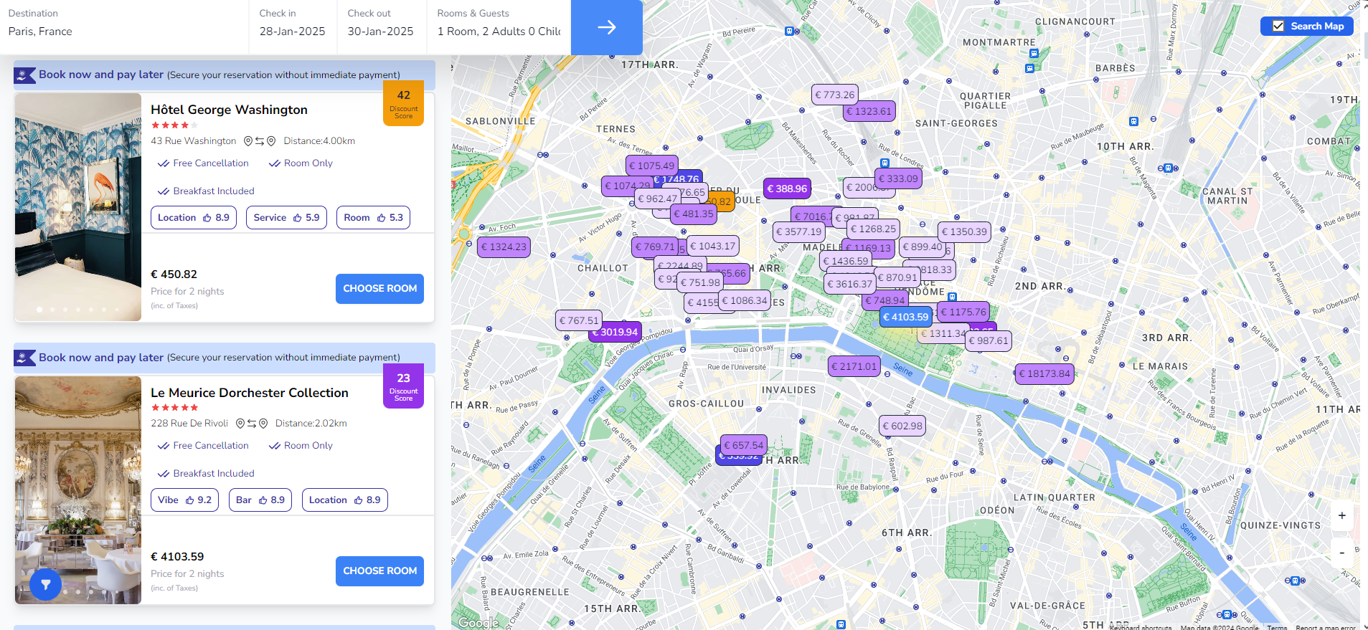Click the Hôtel George Washington room photo
This screenshot has height=630, width=1368.
(78, 207)
